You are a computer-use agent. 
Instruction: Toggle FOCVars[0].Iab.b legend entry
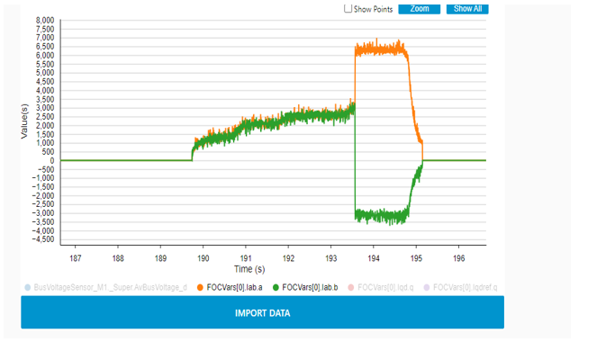click(305, 287)
